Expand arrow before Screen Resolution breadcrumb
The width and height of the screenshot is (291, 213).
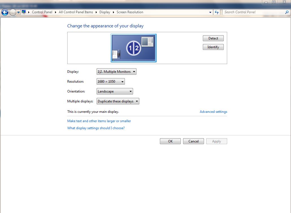(x=113, y=12)
